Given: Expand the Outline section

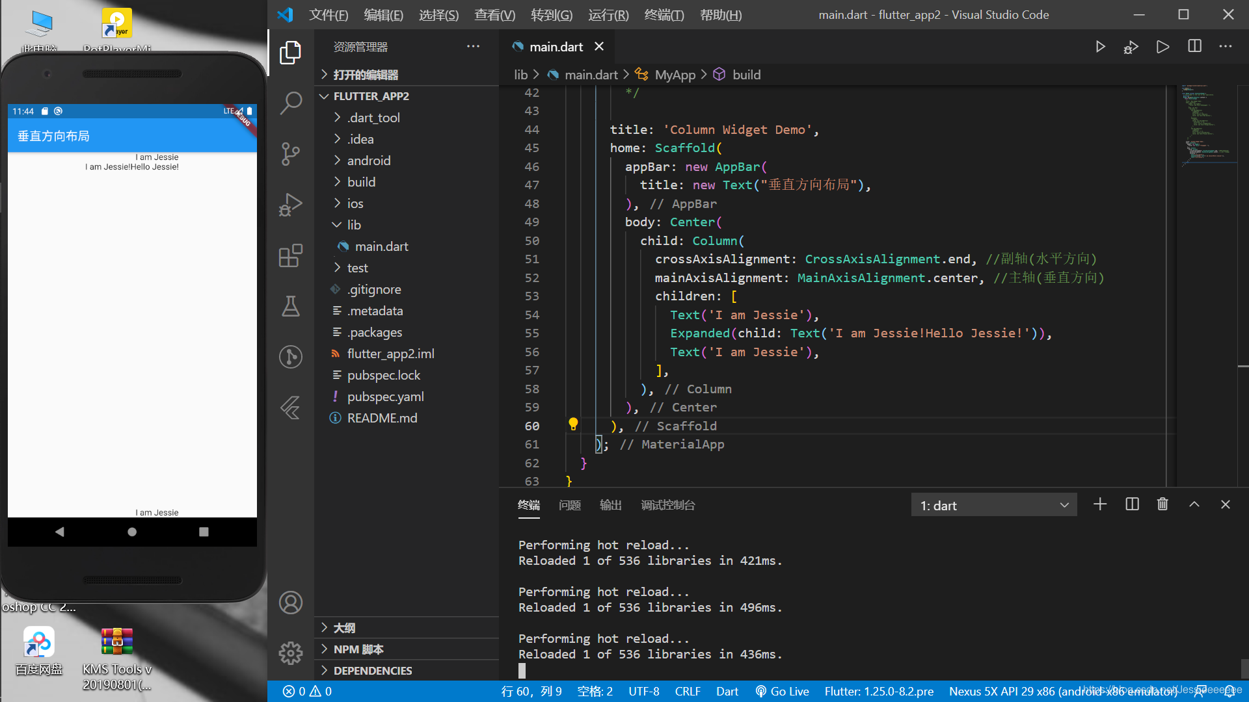Looking at the screenshot, I should point(407,628).
